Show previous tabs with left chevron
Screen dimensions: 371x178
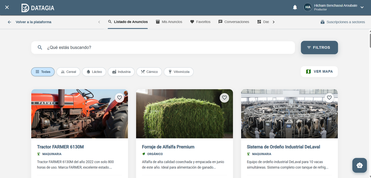[99, 22]
